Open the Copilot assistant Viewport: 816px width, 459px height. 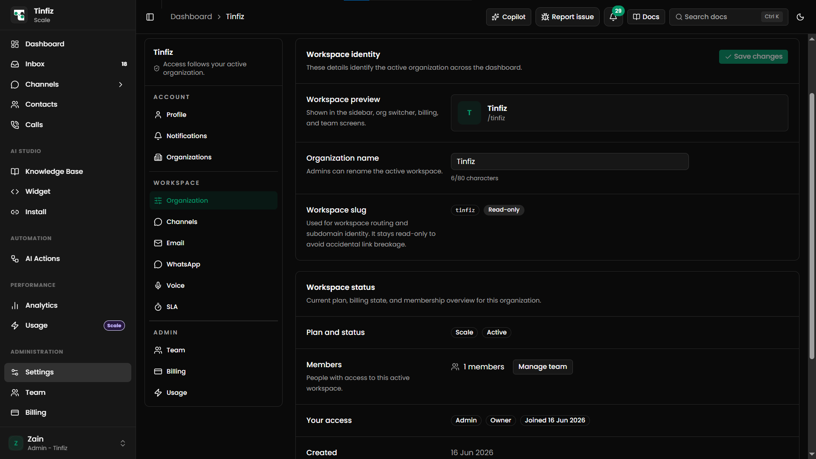pyautogui.click(x=508, y=17)
